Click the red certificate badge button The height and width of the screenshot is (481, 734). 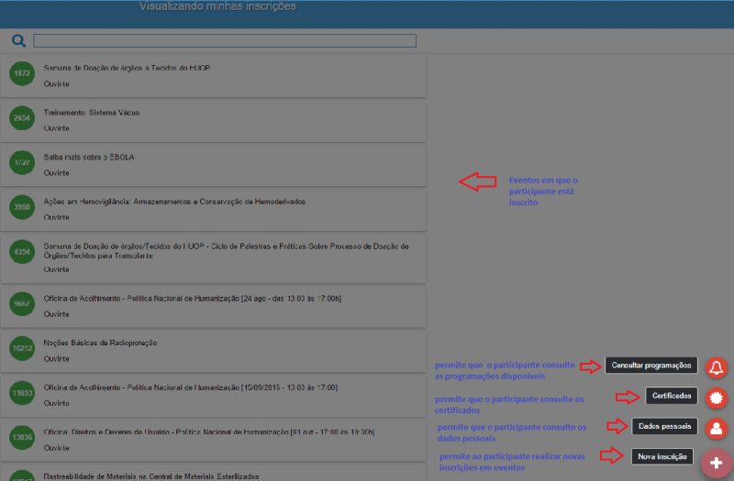pos(717,398)
